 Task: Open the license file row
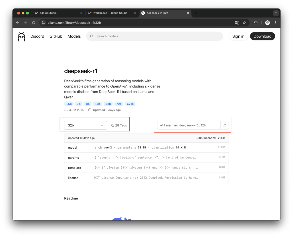click(146, 178)
